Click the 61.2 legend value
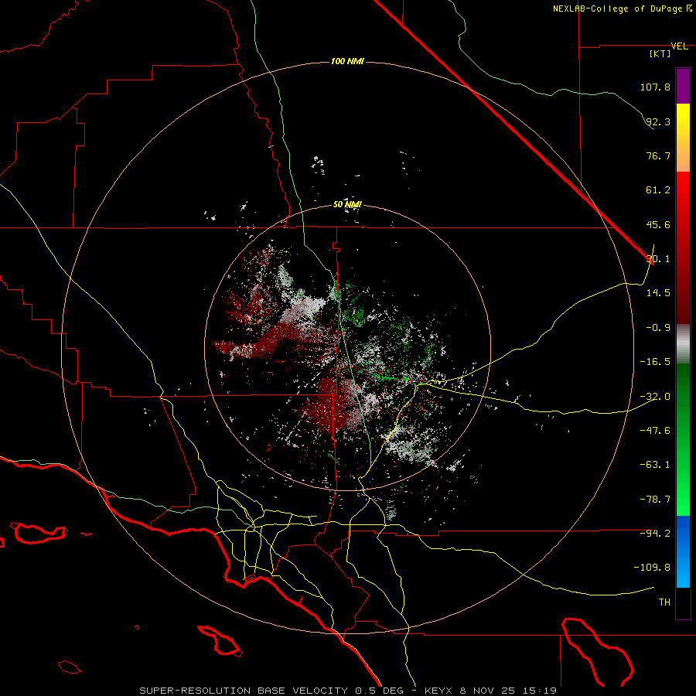696x696 pixels. coord(658,190)
